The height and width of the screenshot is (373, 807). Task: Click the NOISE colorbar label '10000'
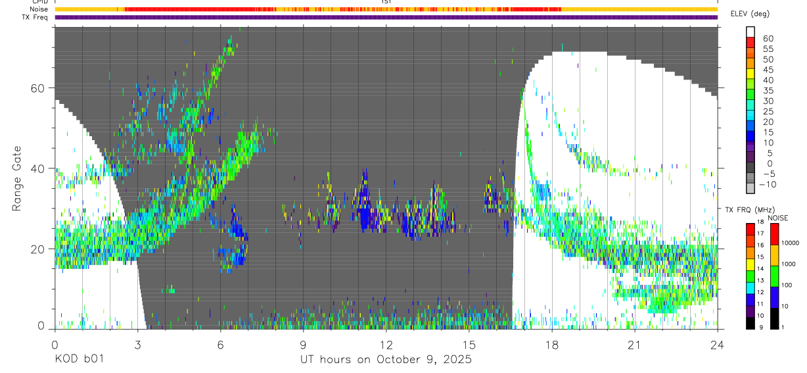(792, 243)
